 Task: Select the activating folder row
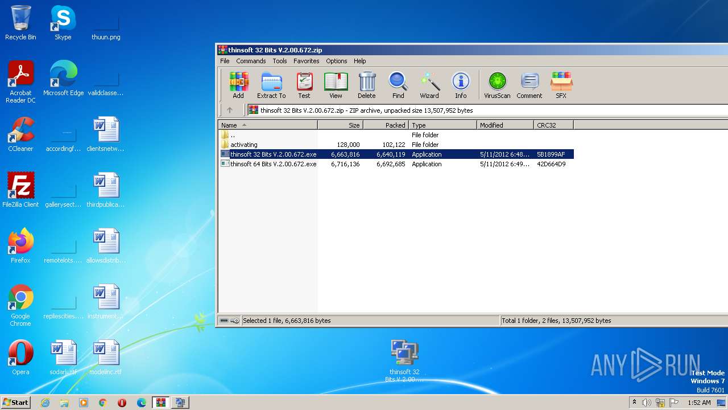point(396,145)
